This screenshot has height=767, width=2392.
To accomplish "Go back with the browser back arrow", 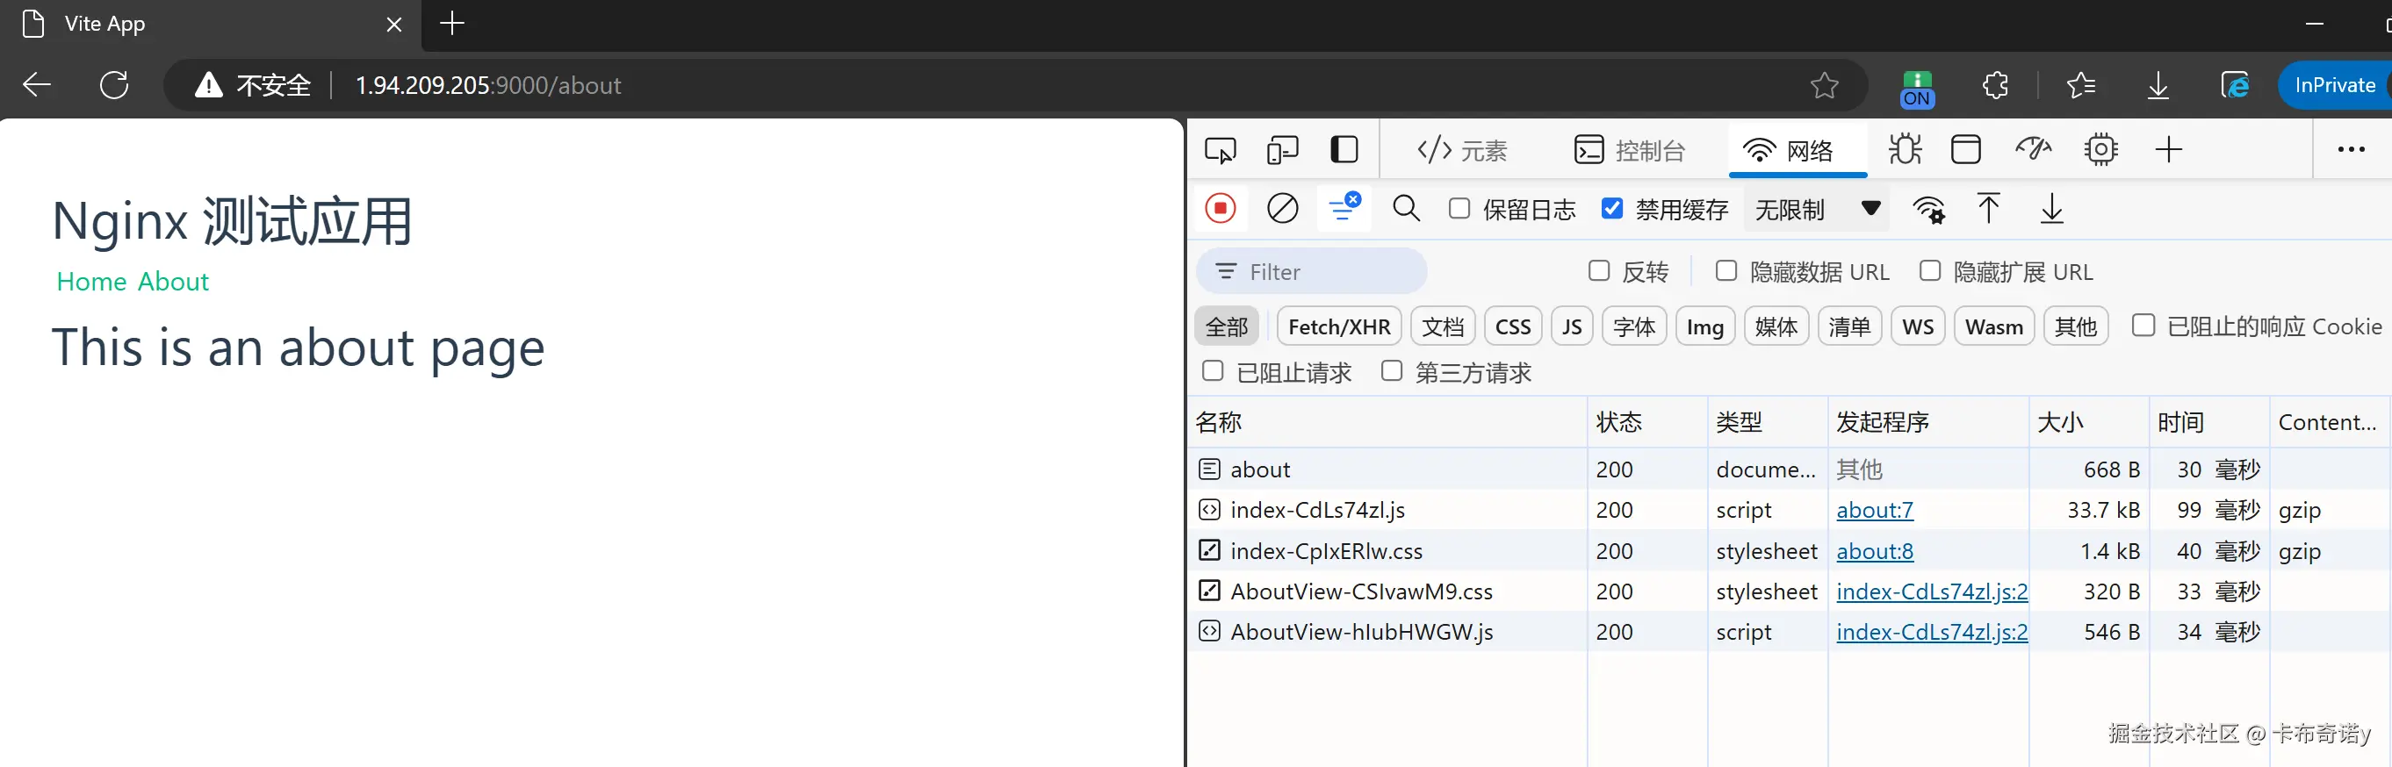I will point(37,85).
